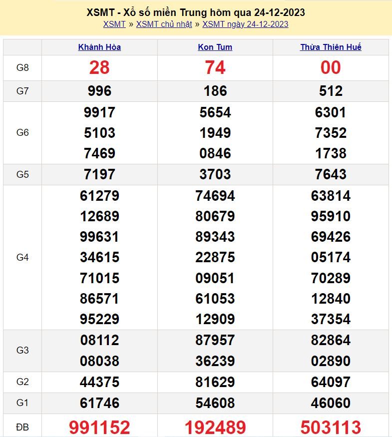
Task: Select G6 result 1949
Action: (215, 133)
